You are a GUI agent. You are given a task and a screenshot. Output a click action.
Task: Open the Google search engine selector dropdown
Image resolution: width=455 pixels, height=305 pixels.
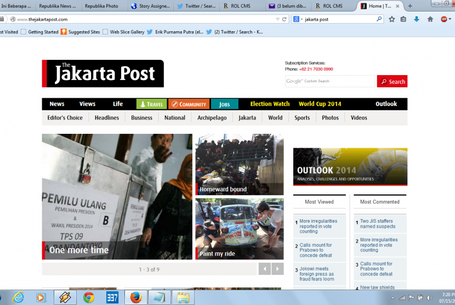pos(298,19)
